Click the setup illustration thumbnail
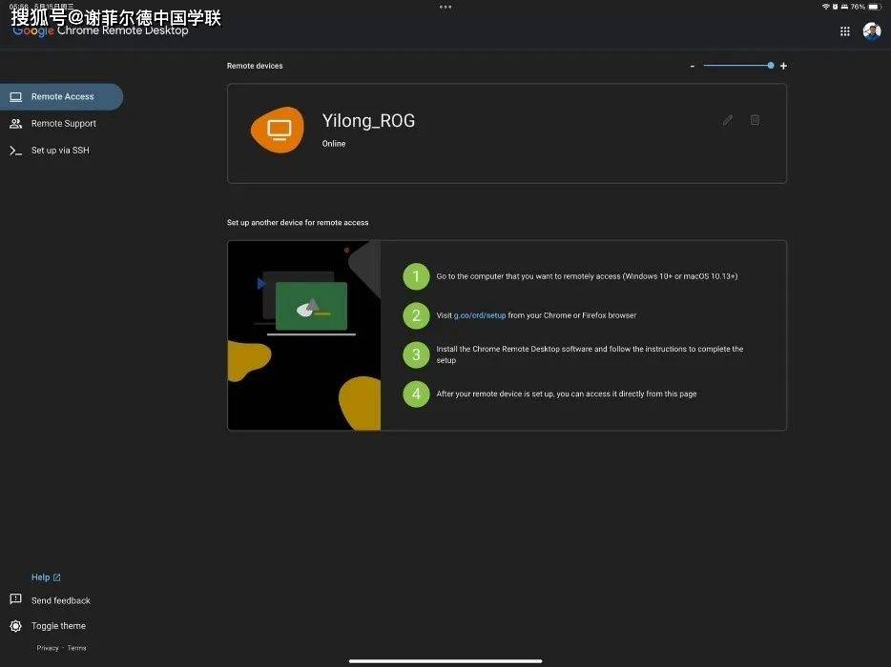 (x=304, y=334)
